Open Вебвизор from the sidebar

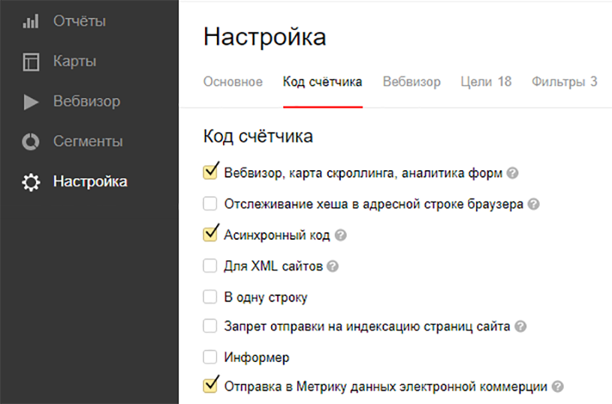click(x=86, y=101)
